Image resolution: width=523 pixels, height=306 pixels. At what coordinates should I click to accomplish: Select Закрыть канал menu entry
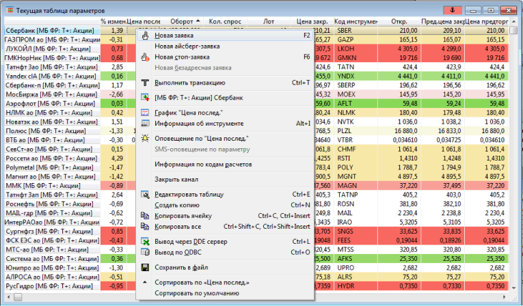(x=176, y=180)
